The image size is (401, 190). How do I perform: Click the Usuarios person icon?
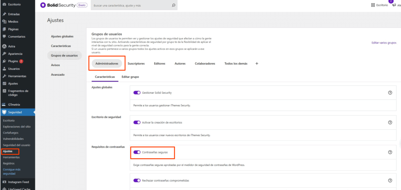[x=4, y=69]
